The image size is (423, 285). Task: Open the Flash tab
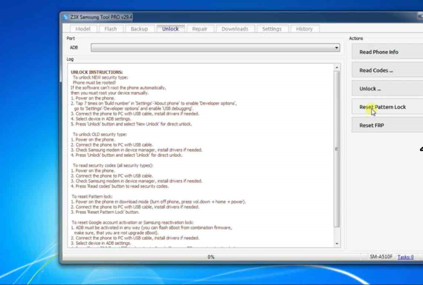pyautogui.click(x=111, y=29)
